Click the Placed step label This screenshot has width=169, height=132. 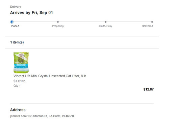tap(15, 26)
